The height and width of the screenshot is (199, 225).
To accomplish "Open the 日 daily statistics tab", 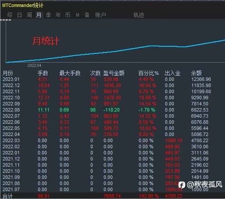I will [20, 15].
